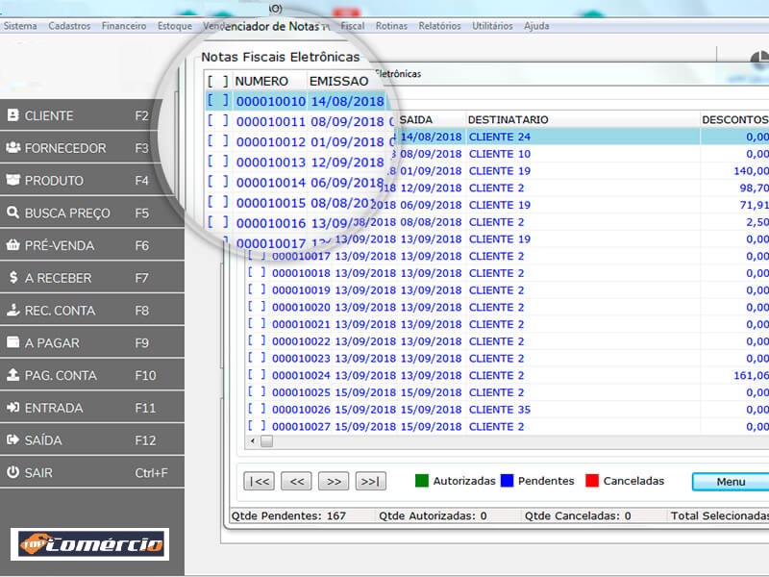Click the Pré-Venda basket icon
Screen dimensions: 769x577
click(13, 245)
